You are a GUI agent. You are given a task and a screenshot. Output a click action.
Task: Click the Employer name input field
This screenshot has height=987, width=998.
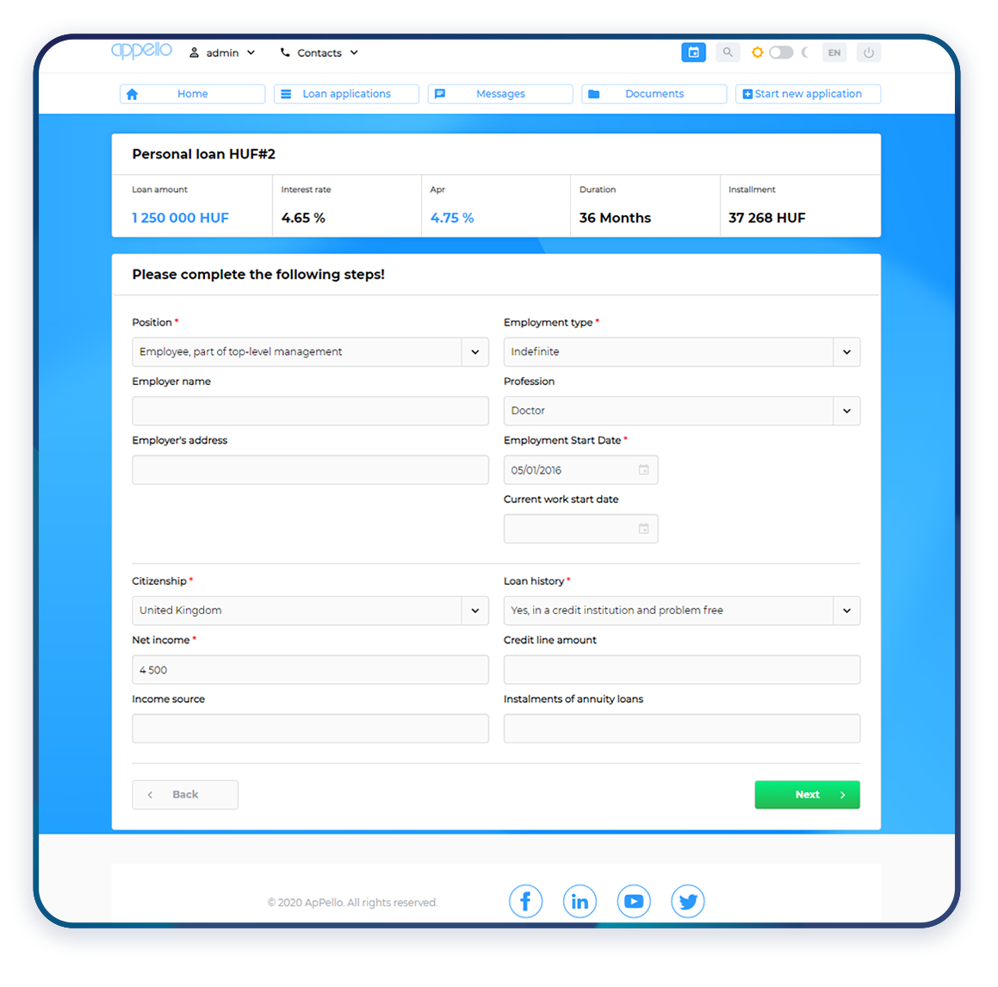click(310, 411)
